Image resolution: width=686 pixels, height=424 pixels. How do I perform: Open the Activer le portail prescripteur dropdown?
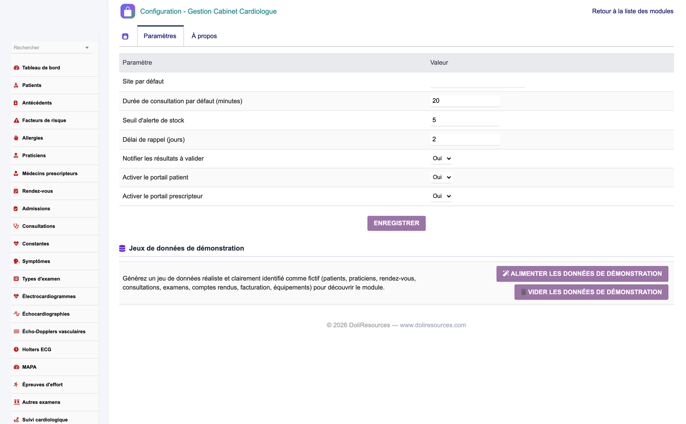pos(441,196)
